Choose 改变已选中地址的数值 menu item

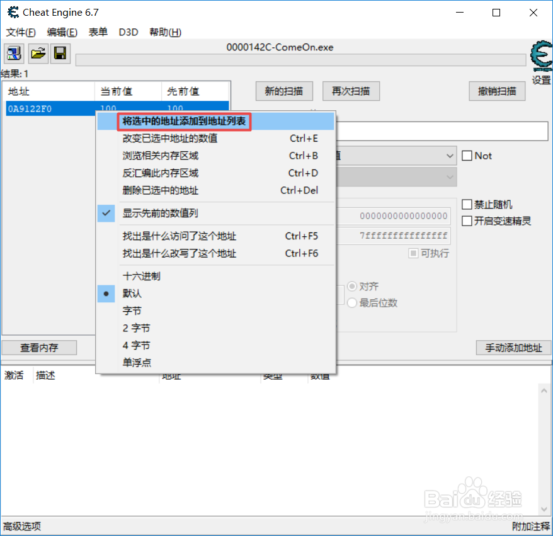pyautogui.click(x=216, y=139)
